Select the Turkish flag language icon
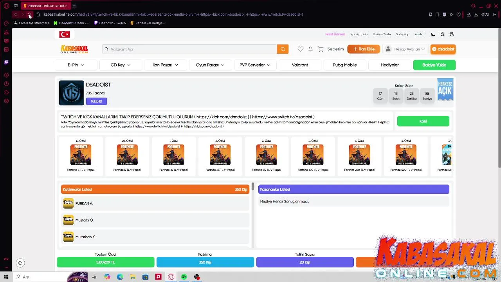This screenshot has height=282, width=501. (x=64, y=34)
